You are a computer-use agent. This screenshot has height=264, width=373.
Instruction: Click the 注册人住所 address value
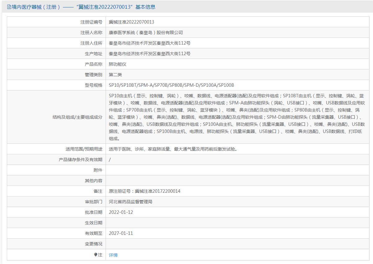[x=149, y=43]
